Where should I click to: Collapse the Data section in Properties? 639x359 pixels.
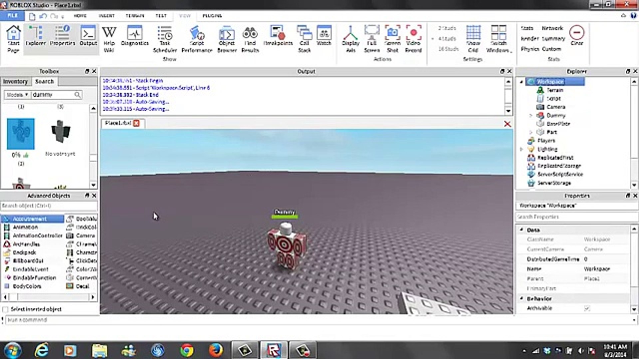(522, 230)
